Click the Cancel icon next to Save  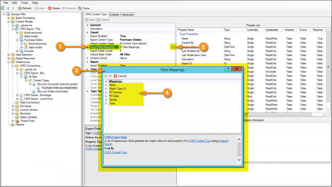(x=98, y=19)
